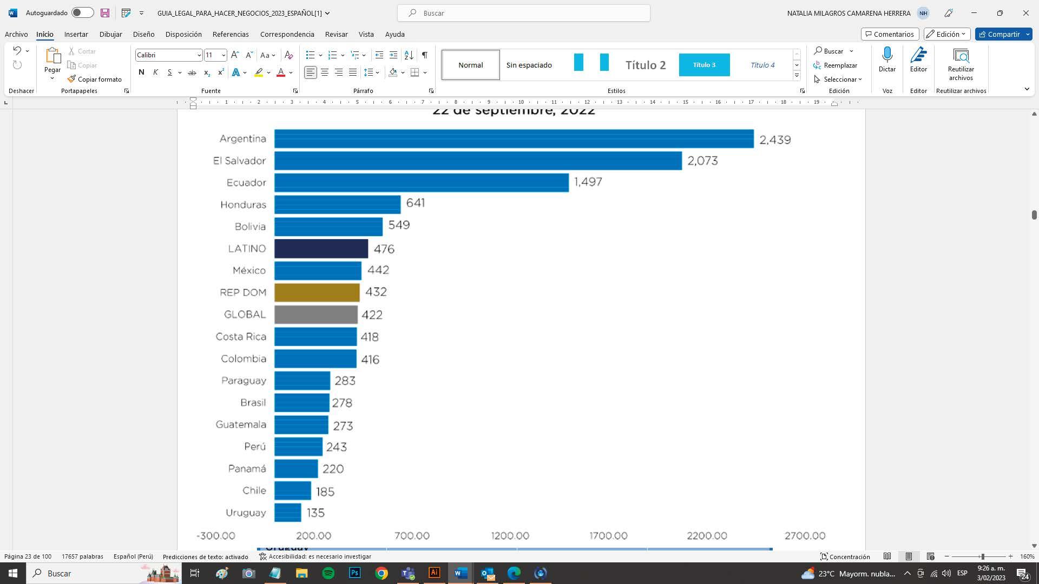1039x584 pixels.
Task: Click the Copiar formato paintbrush icon
Action: (71, 79)
